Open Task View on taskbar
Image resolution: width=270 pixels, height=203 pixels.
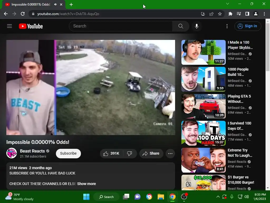click(x=126, y=197)
